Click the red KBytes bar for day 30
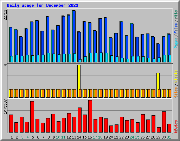This screenshot has width=180, height=141. [164, 122]
